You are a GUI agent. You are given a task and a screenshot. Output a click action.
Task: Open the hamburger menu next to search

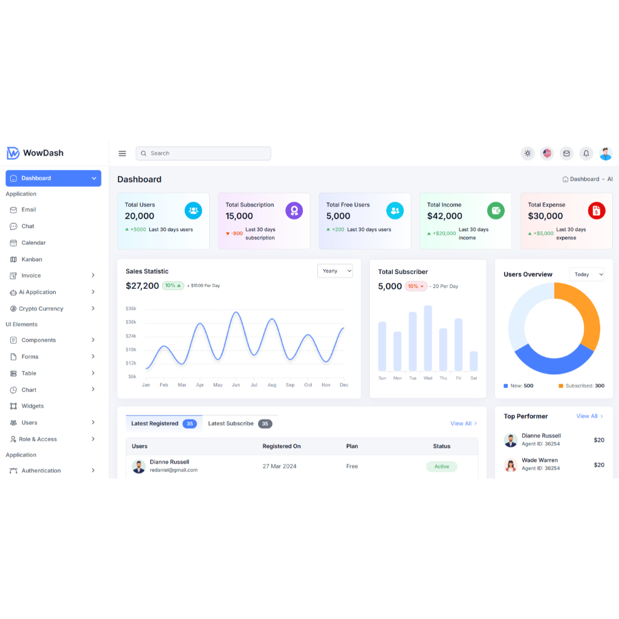[122, 153]
